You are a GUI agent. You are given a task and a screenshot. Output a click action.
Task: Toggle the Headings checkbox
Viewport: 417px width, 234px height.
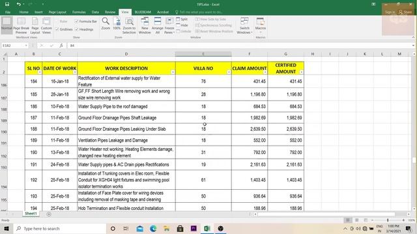[77, 29]
